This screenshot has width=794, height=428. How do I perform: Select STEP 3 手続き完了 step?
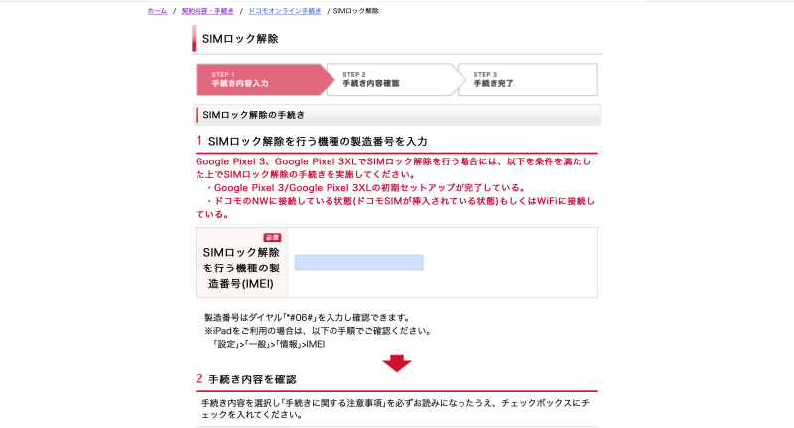[528, 80]
